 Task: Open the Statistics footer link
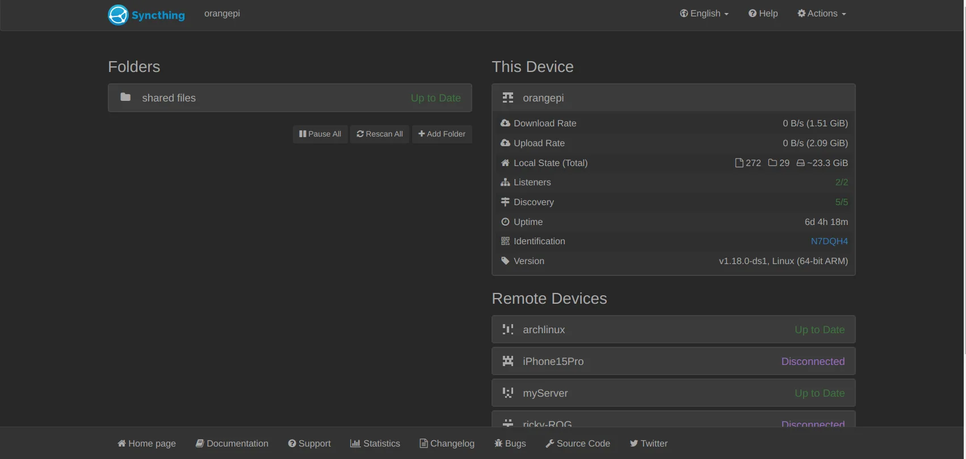pos(375,443)
